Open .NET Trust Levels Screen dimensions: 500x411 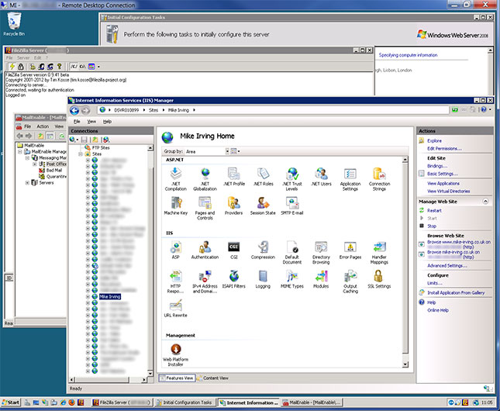pyautogui.click(x=291, y=179)
